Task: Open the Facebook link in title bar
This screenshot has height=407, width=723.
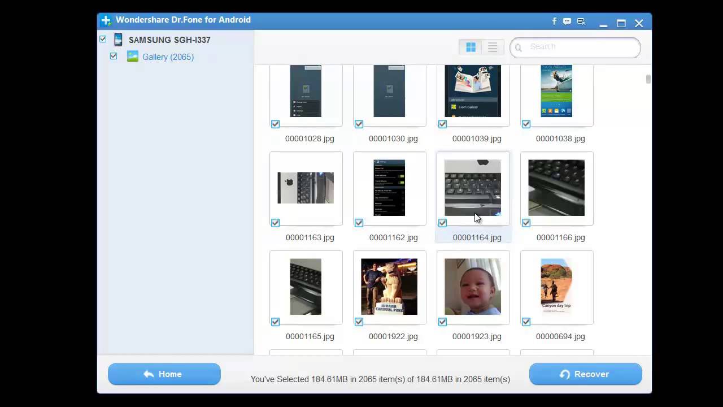Action: [554, 21]
